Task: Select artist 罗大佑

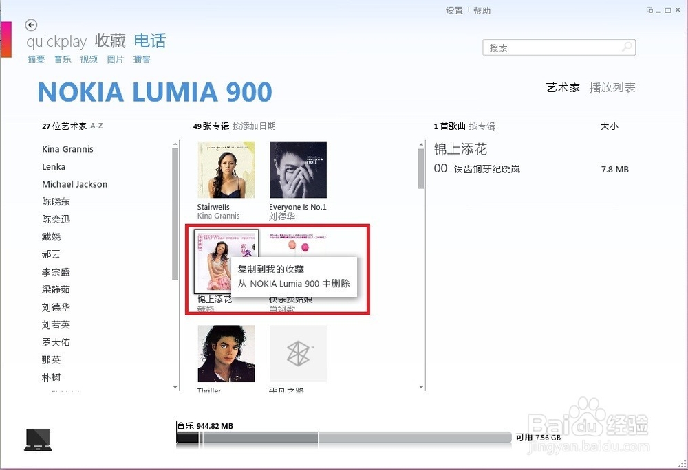Action: 56,342
